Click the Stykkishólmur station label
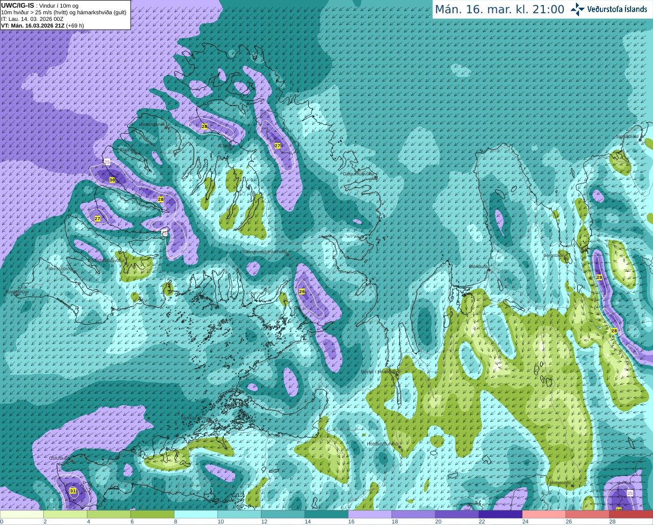 click(x=195, y=418)
